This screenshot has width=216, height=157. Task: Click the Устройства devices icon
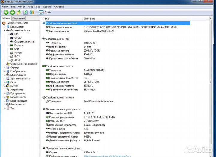pyautogui.click(x=8, y=90)
